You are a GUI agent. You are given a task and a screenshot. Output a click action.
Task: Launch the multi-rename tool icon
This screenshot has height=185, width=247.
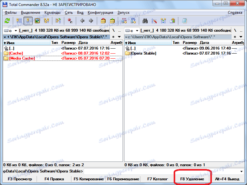(x=154, y=21)
